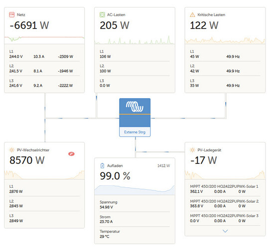Select the MPPT 450/200 HQ2422PUPWK-Solar 3 row
Screen dimensions: 274x249
click(x=225, y=218)
